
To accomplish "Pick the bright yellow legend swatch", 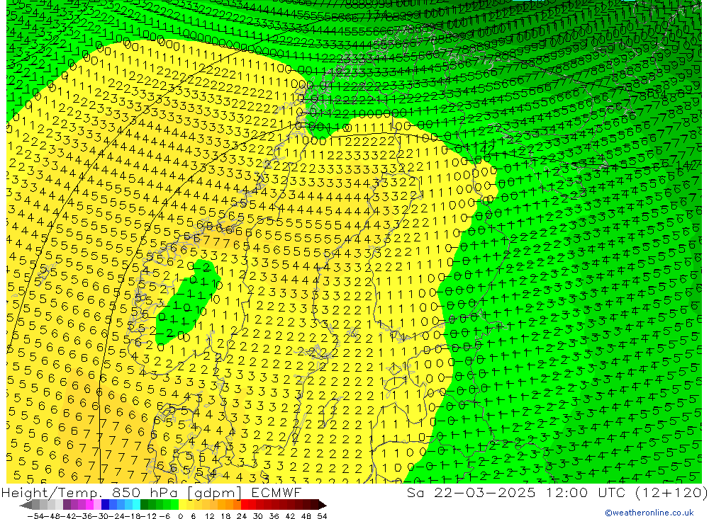I will click(x=182, y=505).
